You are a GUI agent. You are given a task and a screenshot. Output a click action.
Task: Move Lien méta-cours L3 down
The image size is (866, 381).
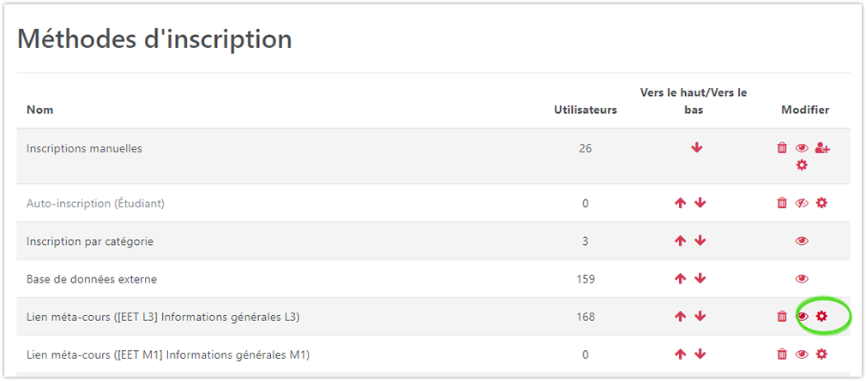coord(701,317)
